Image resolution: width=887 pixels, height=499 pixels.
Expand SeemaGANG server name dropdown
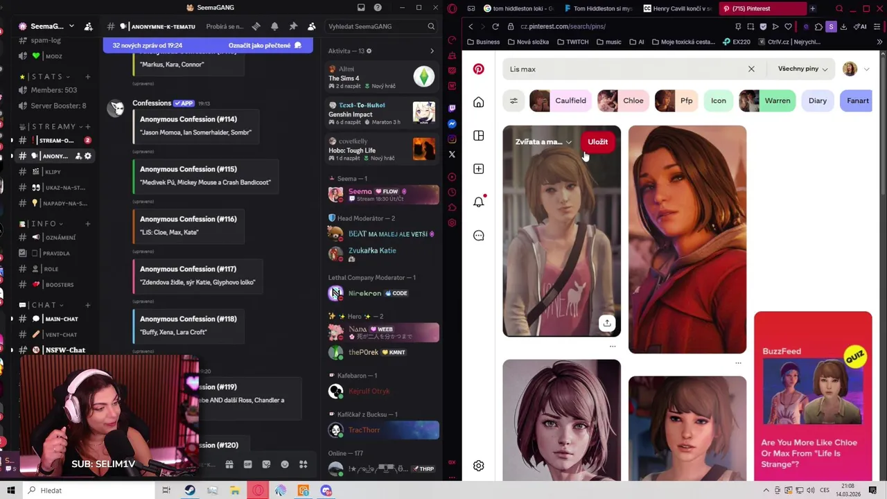click(70, 26)
